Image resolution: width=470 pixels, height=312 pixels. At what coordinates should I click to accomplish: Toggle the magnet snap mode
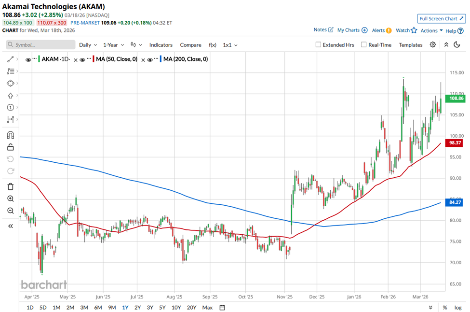tap(10, 135)
